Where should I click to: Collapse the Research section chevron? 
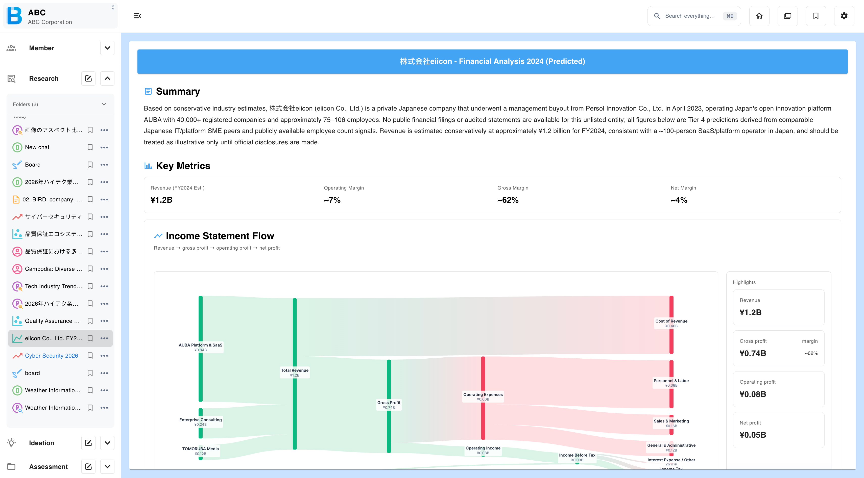click(x=107, y=78)
